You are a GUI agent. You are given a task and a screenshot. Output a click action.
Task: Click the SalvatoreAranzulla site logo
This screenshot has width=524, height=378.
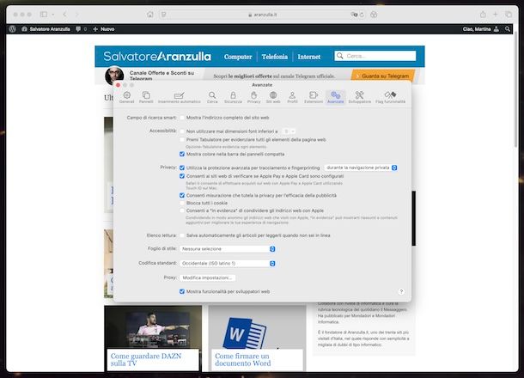pyautogui.click(x=157, y=56)
